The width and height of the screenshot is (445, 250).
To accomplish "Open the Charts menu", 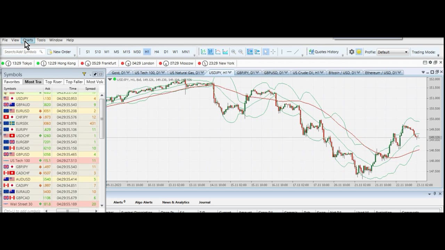I will pos(28,40).
